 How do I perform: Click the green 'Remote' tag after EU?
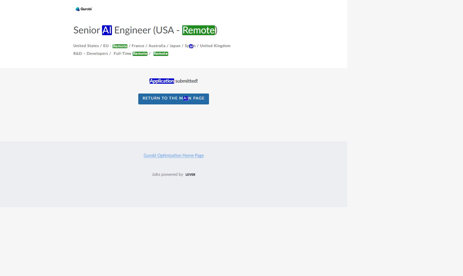click(120, 46)
